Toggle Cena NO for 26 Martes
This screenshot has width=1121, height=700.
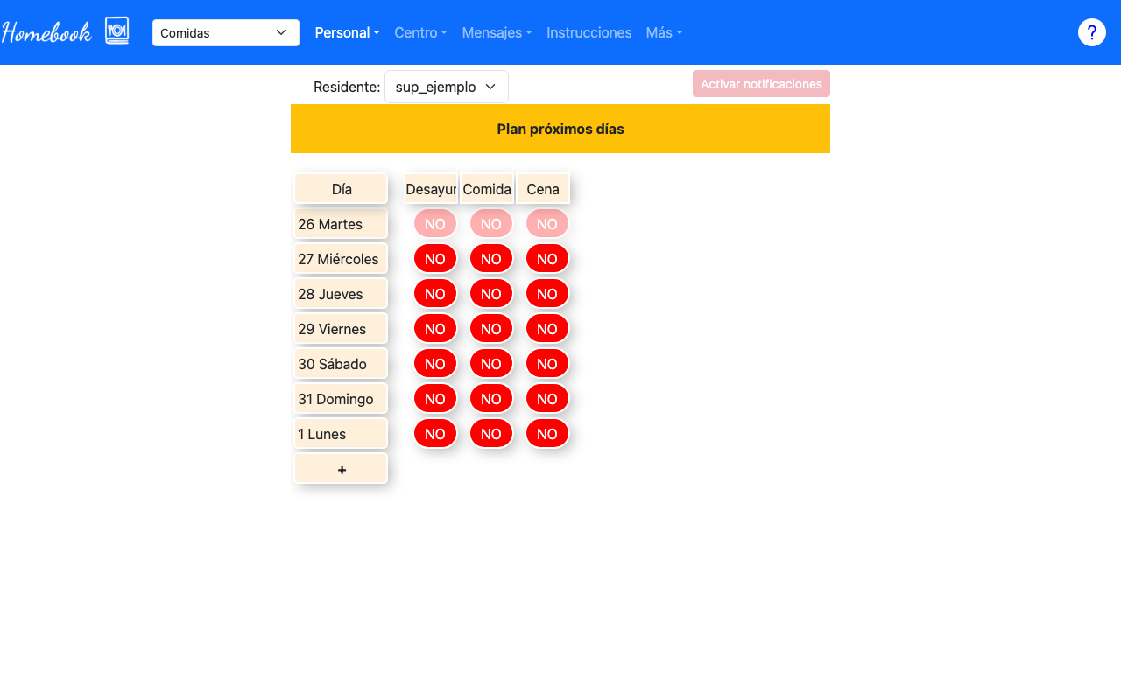click(547, 224)
